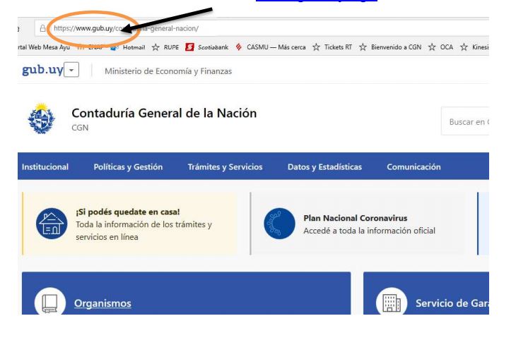Click the Uruguay coat of arms logo

(x=42, y=119)
